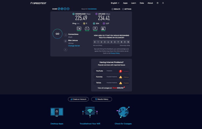Click the wifi troubleshoot illustration
Image resolution: width=202 pixels, height=129 pixels.
[90, 112]
